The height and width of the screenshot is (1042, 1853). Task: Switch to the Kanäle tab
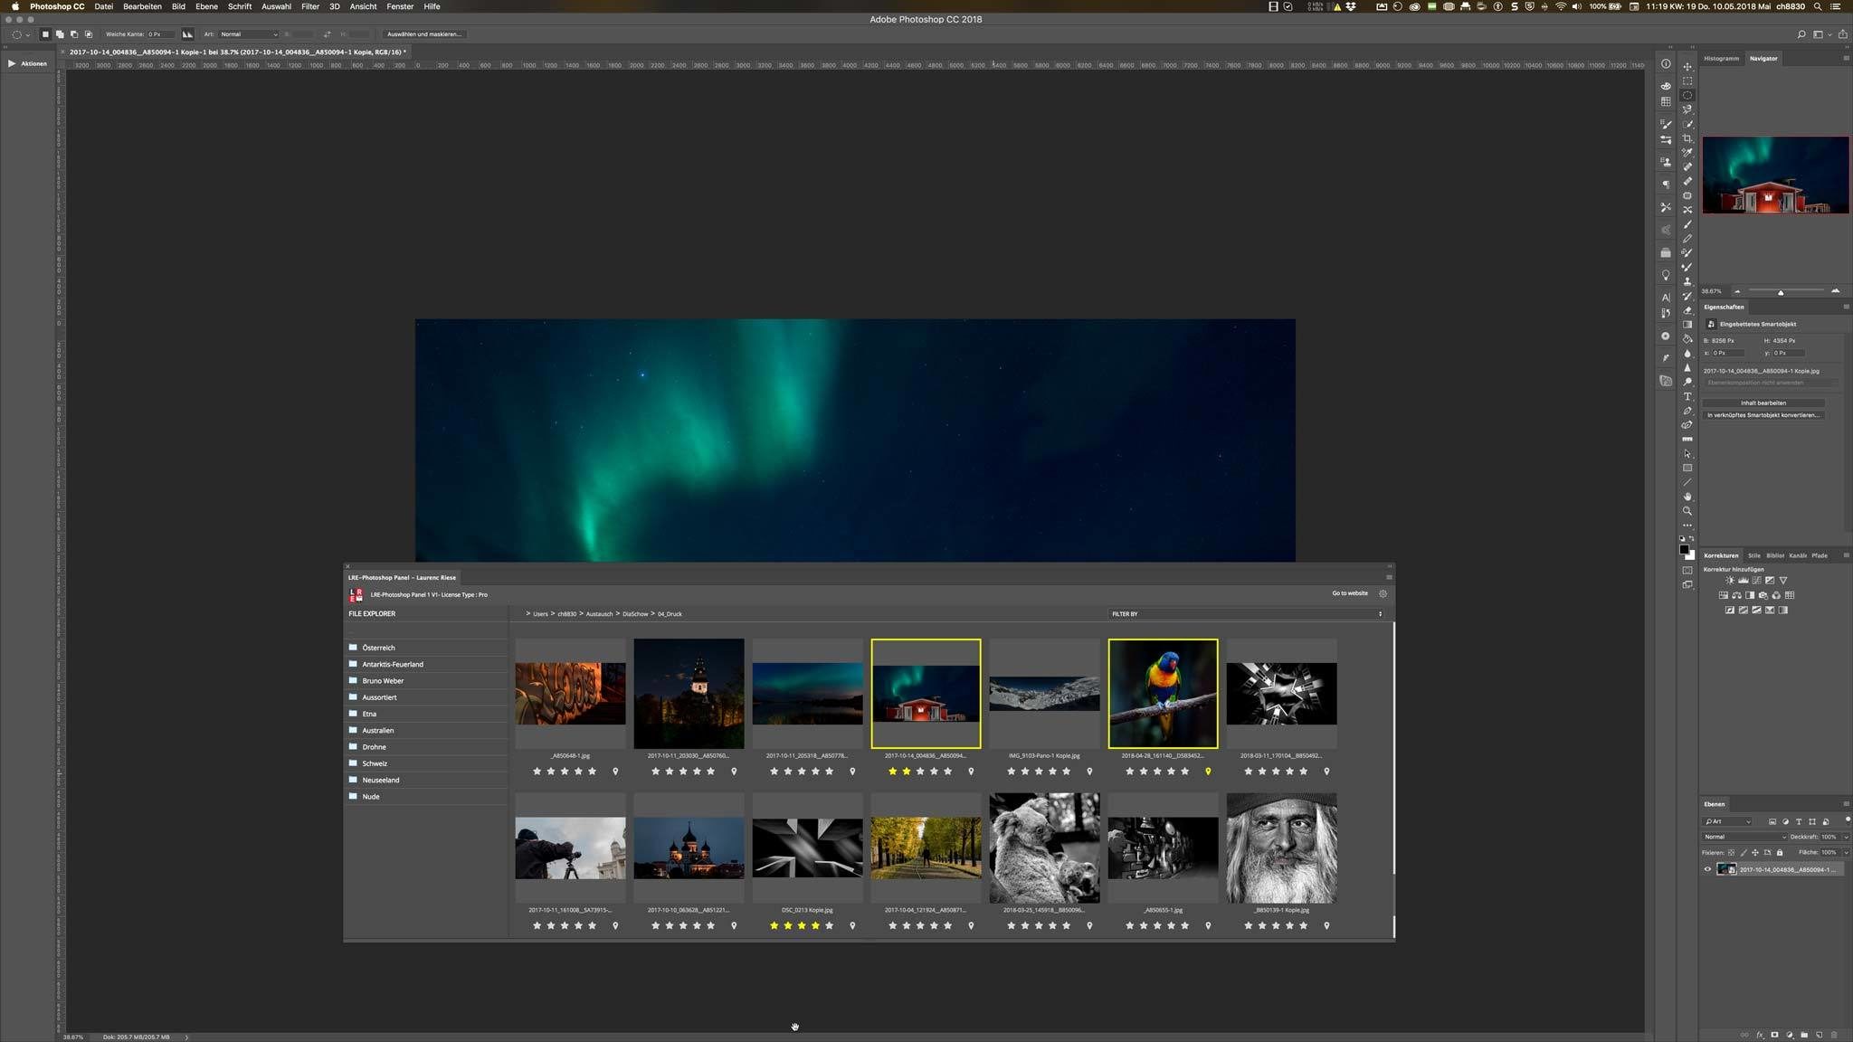click(x=1798, y=555)
